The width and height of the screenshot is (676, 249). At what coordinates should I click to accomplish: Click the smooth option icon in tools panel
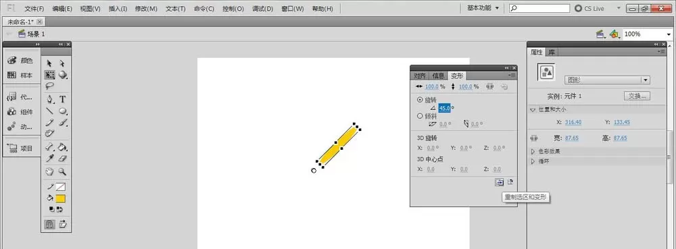[62, 224]
